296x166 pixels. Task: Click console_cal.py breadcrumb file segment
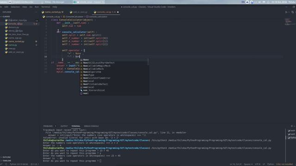(x=51, y=17)
